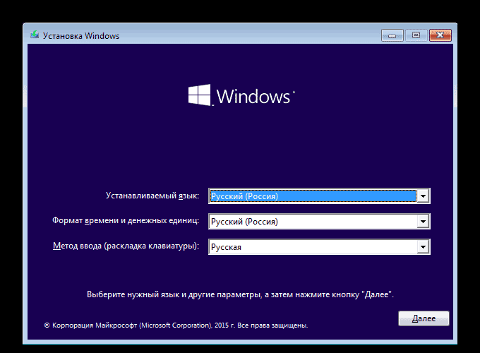Maximize the Установка Windows window
480x353 pixels.
click(416, 35)
